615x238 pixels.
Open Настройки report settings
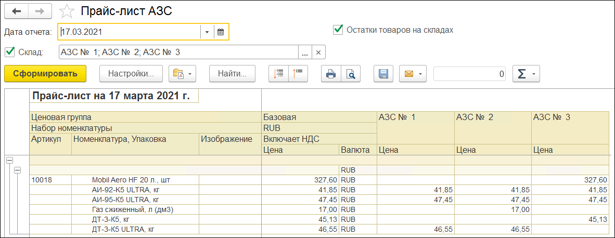pos(131,74)
